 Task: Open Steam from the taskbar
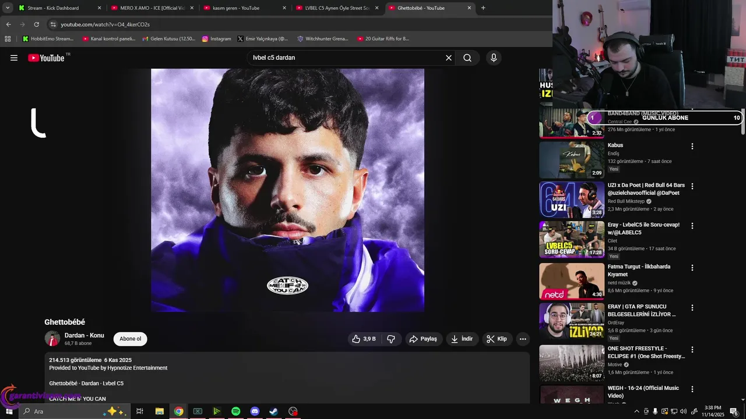point(273,411)
